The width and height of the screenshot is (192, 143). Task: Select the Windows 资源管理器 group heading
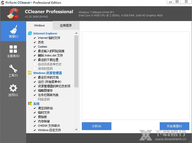pos(47,73)
